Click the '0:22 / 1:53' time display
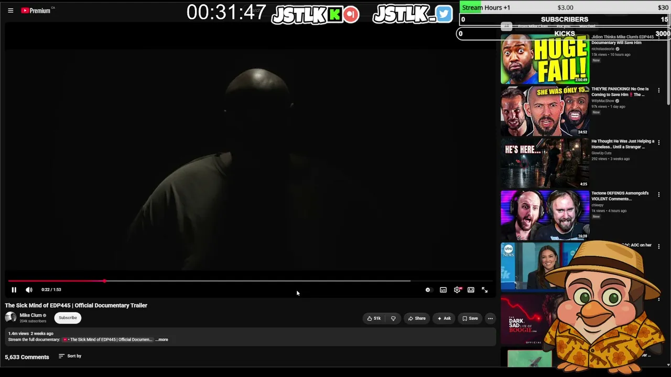 point(51,290)
